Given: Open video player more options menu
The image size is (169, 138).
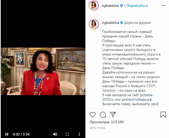Looking at the screenshot, I should pyautogui.click(x=79, y=134).
